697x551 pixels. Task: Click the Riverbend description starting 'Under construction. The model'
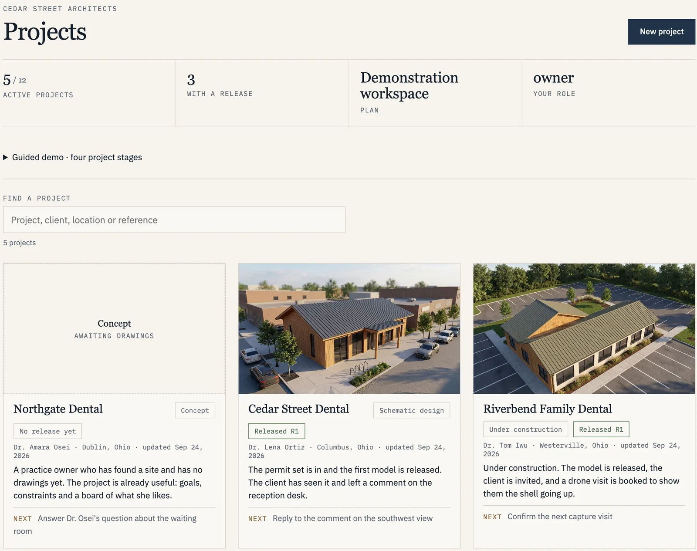tap(581, 481)
